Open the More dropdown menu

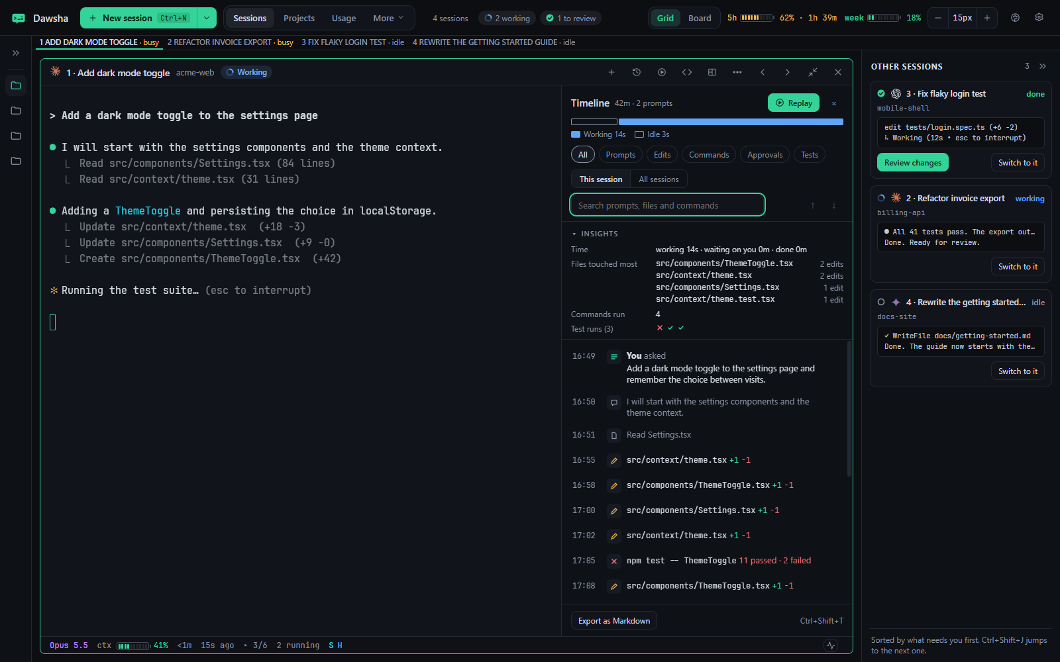[x=388, y=18]
